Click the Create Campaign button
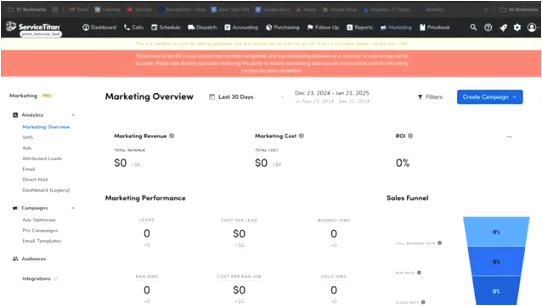 pyautogui.click(x=490, y=97)
